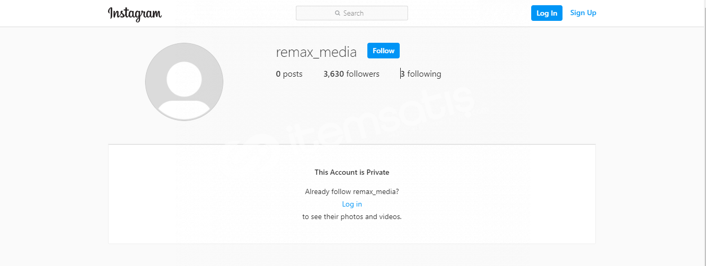
Task: Click the head shape inside the avatar
Action: coord(184,79)
